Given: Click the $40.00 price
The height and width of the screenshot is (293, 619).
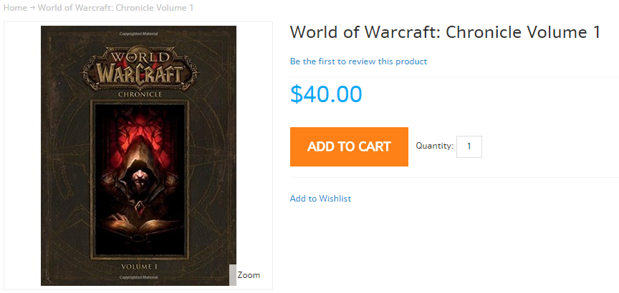Looking at the screenshot, I should (326, 94).
